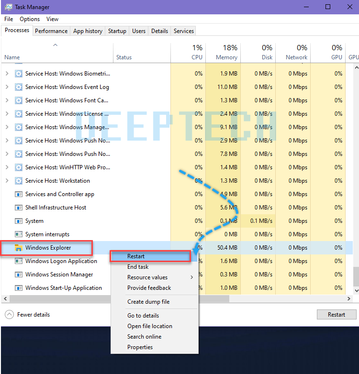Image resolution: width=359 pixels, height=374 pixels.
Task: Click the Fewer details link
Action: point(34,315)
